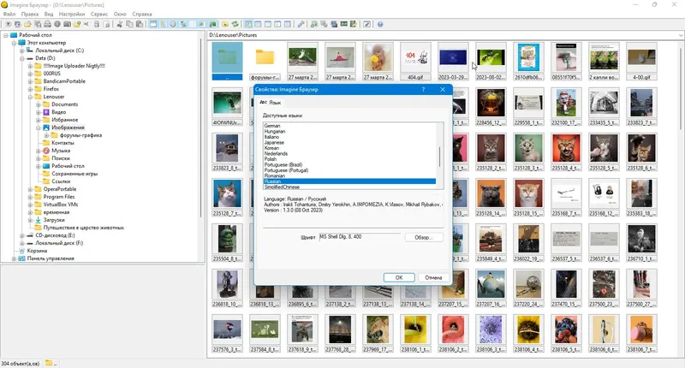Collapse the Data (D:) node
The image size is (685, 368).
[22, 58]
